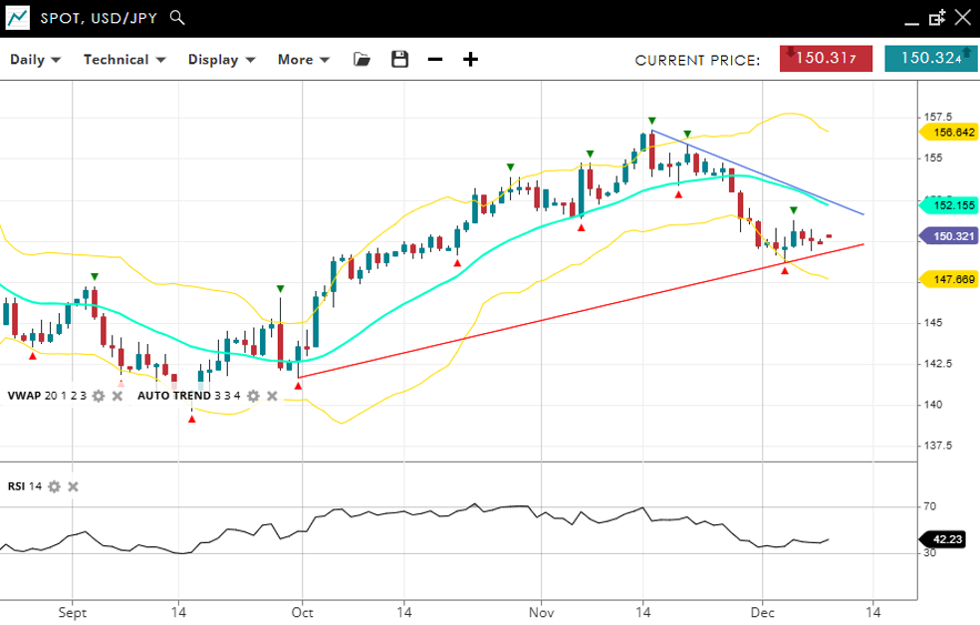
Task: Expand the Daily timeframe dropdown
Action: pyautogui.click(x=36, y=60)
